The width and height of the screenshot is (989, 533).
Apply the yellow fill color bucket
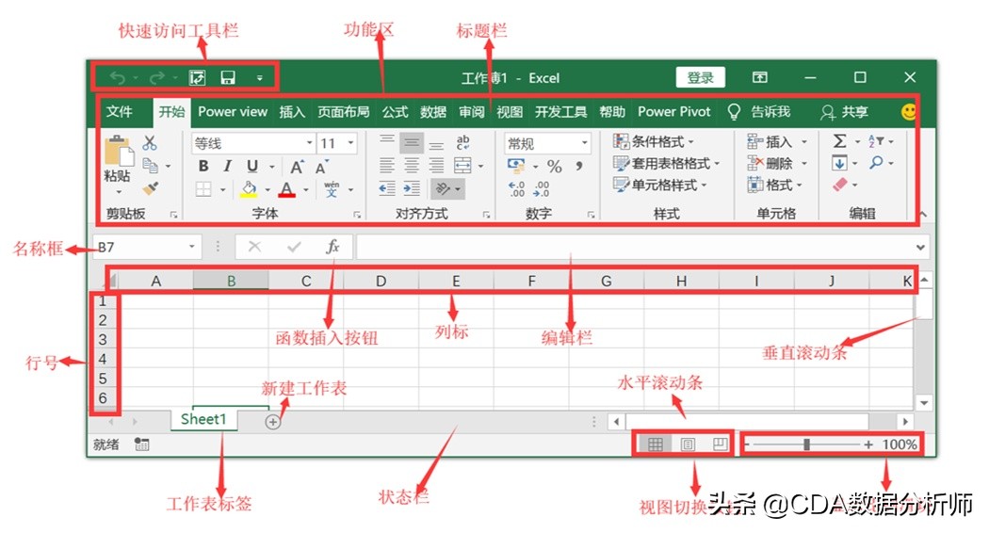(x=250, y=189)
